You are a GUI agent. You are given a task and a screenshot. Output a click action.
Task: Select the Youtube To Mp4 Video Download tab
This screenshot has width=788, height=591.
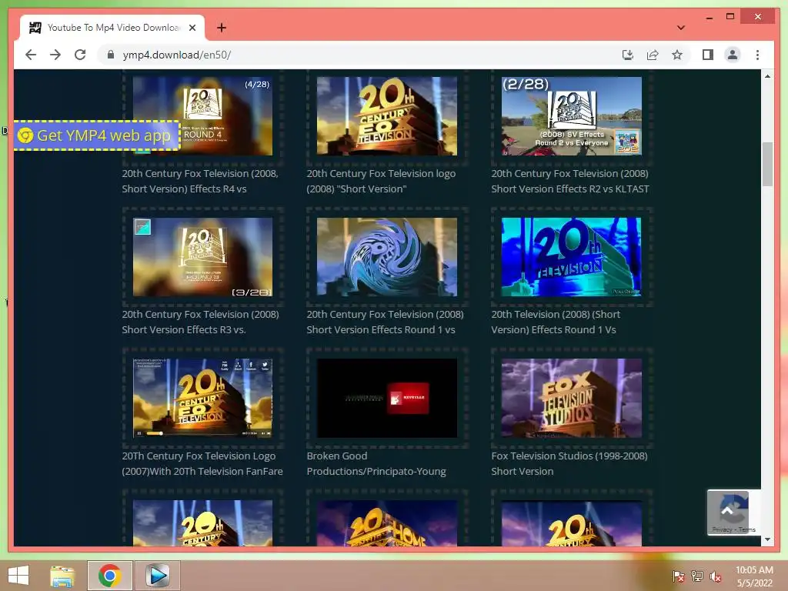112,28
